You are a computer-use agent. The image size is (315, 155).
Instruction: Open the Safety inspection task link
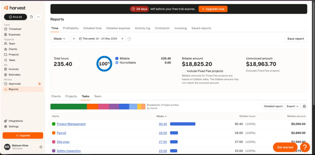click(x=69, y=151)
